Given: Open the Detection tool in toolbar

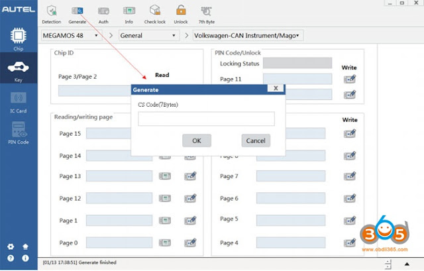Looking at the screenshot, I should (x=52, y=15).
